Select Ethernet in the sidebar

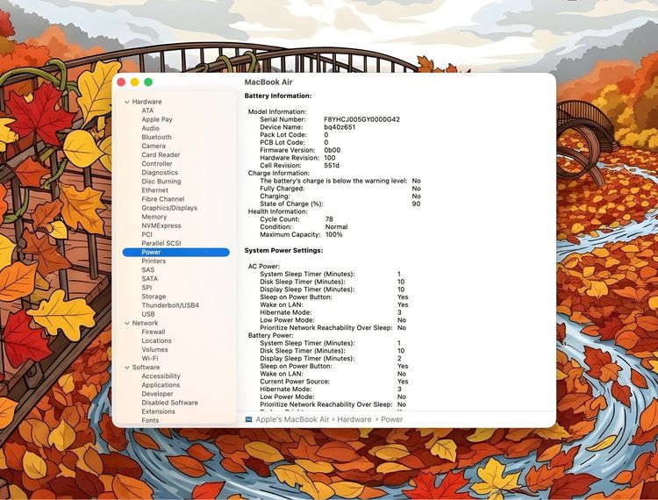click(154, 190)
